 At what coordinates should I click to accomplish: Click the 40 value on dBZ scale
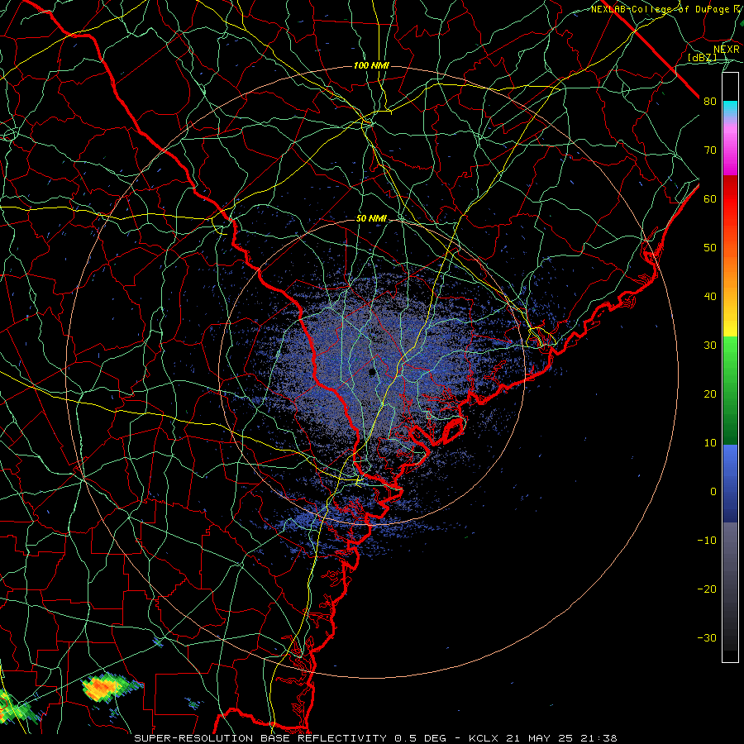(x=710, y=297)
